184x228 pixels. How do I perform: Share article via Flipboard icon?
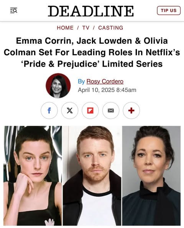pos(90,110)
